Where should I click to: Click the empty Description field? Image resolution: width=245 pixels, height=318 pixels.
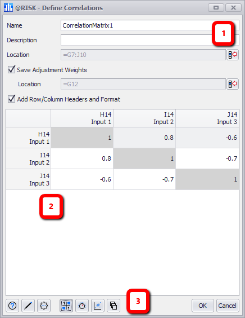pos(150,40)
